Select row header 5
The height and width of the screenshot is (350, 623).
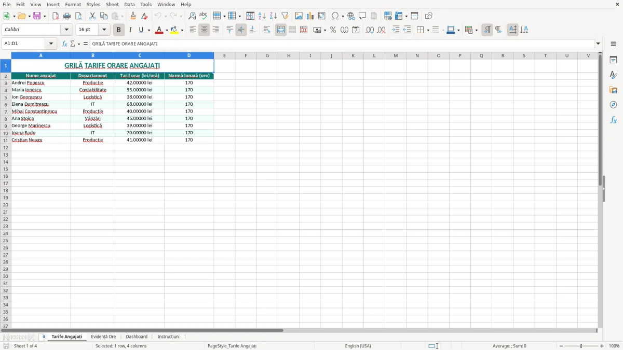[x=6, y=97]
